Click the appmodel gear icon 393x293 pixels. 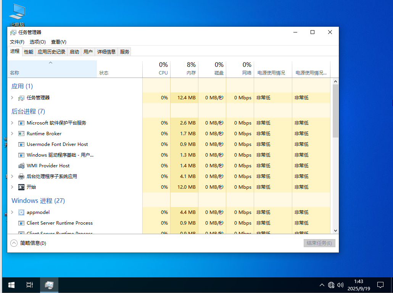coord(21,212)
